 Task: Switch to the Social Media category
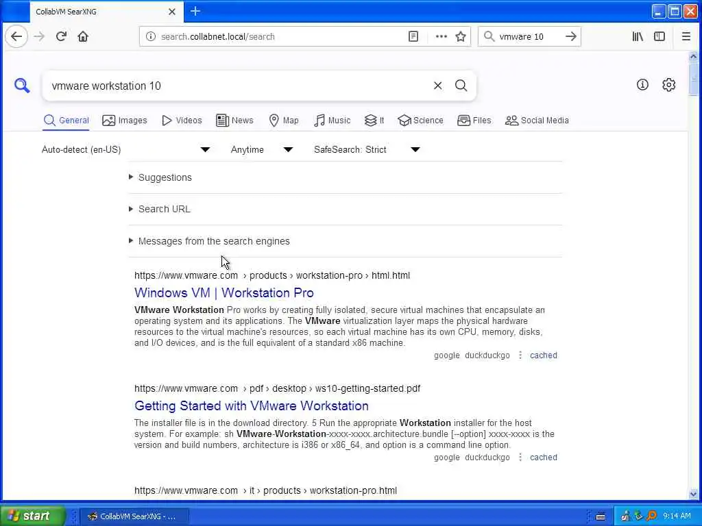[537, 121]
